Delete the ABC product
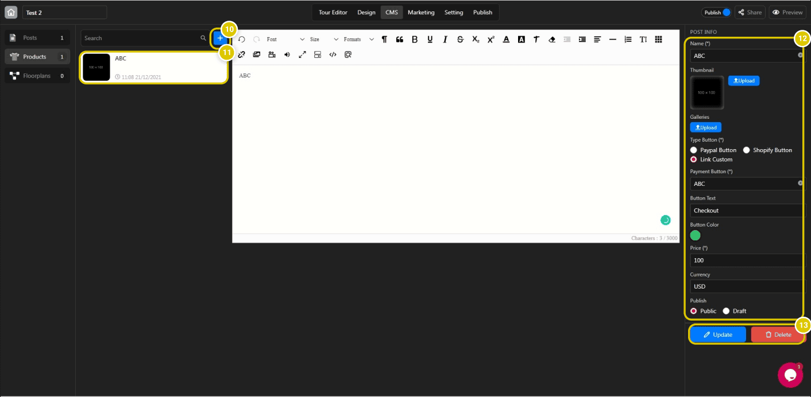 click(778, 334)
